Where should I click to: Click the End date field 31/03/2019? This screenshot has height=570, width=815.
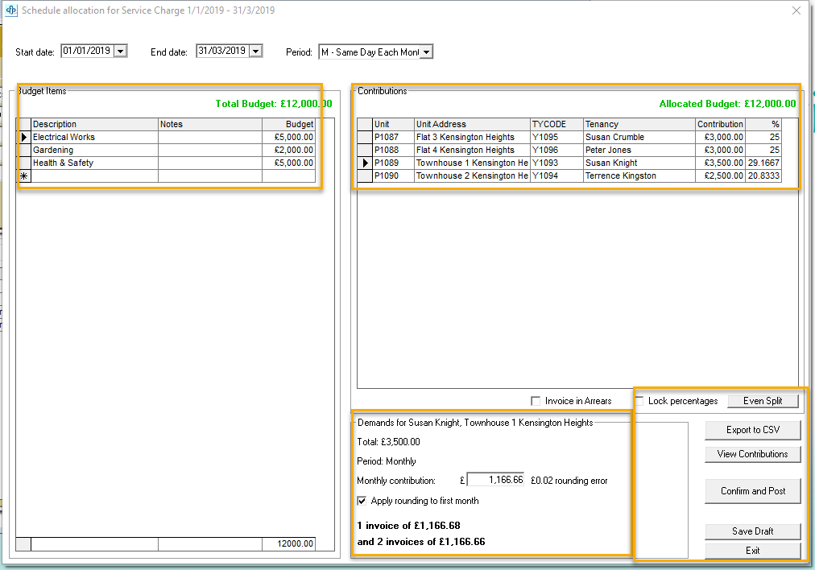[222, 51]
